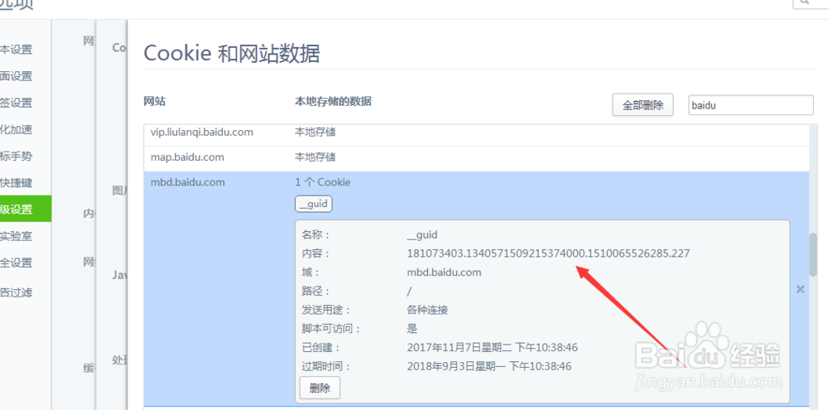Click the 2017年11月7日 creation date value
The width and height of the screenshot is (828, 410).
(x=492, y=348)
